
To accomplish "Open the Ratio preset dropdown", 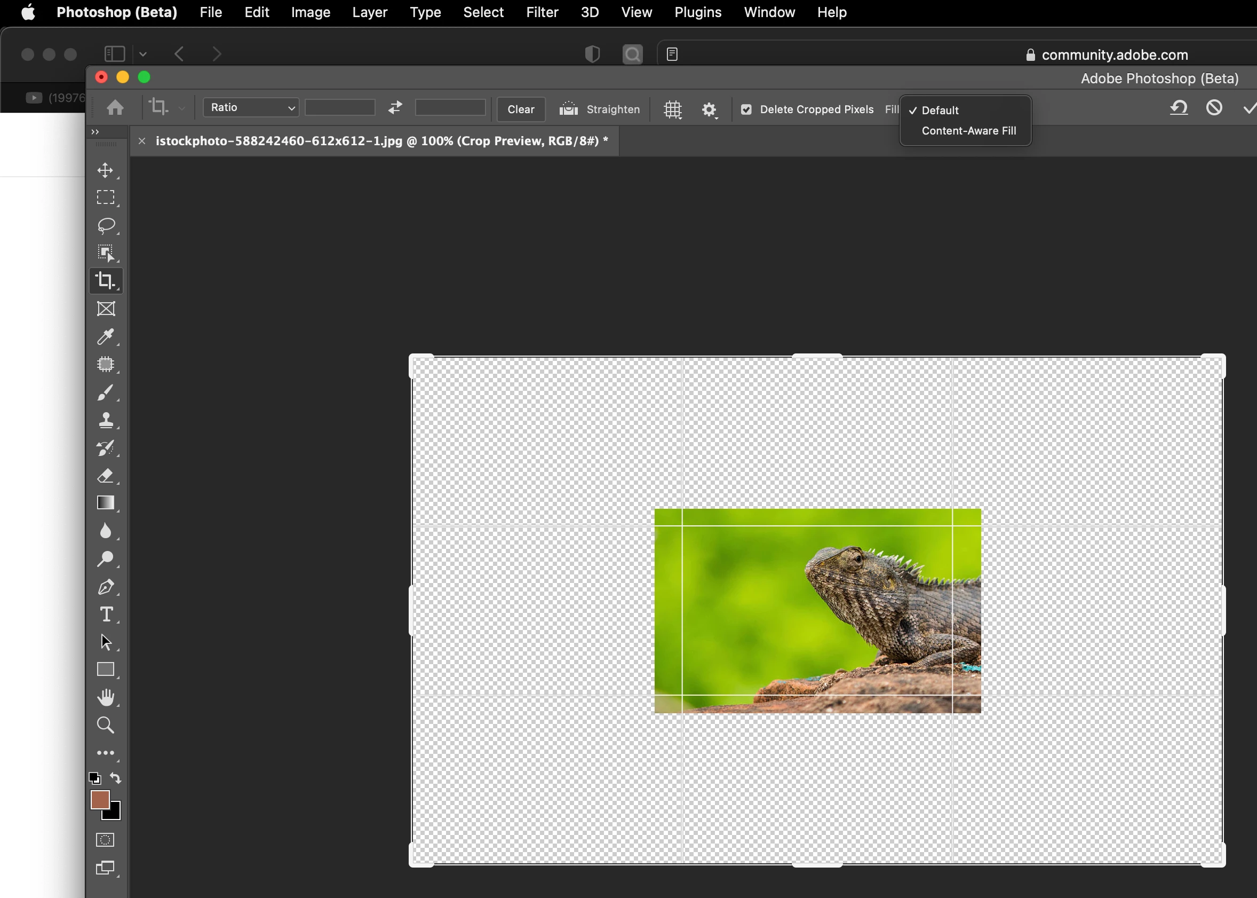I will pos(251,108).
